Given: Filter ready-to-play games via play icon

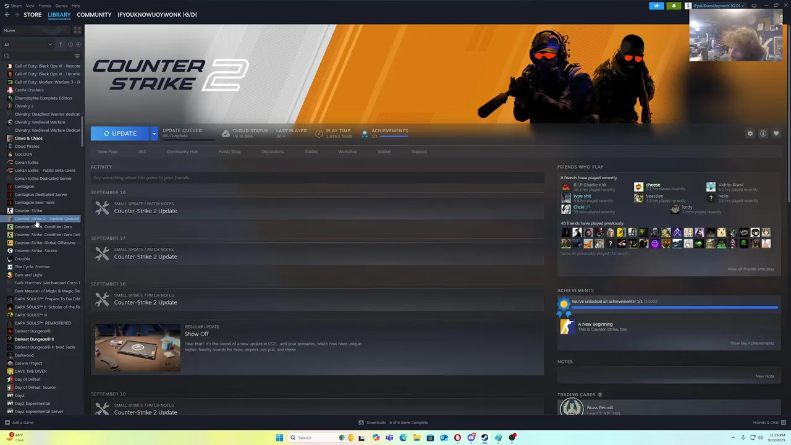Looking at the screenshot, I should (78, 44).
